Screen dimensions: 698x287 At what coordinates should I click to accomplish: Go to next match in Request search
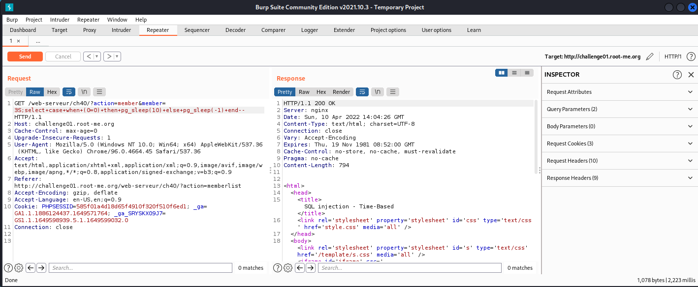pos(41,268)
